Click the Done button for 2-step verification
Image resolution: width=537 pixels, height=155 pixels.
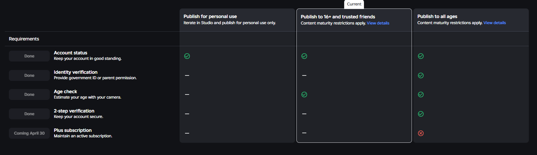coord(29,114)
